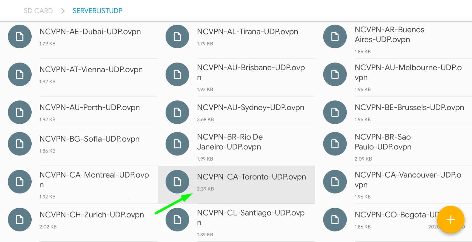Select the NCVPN-AR-Buenos Aires file icon
Image resolution: width=472 pixels, height=242 pixels.
click(335, 36)
